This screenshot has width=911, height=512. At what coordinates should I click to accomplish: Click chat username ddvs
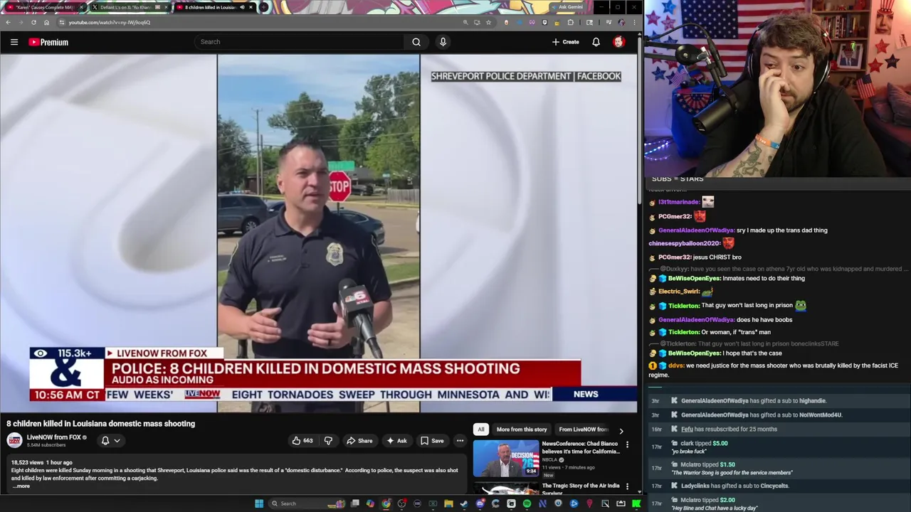click(x=675, y=366)
